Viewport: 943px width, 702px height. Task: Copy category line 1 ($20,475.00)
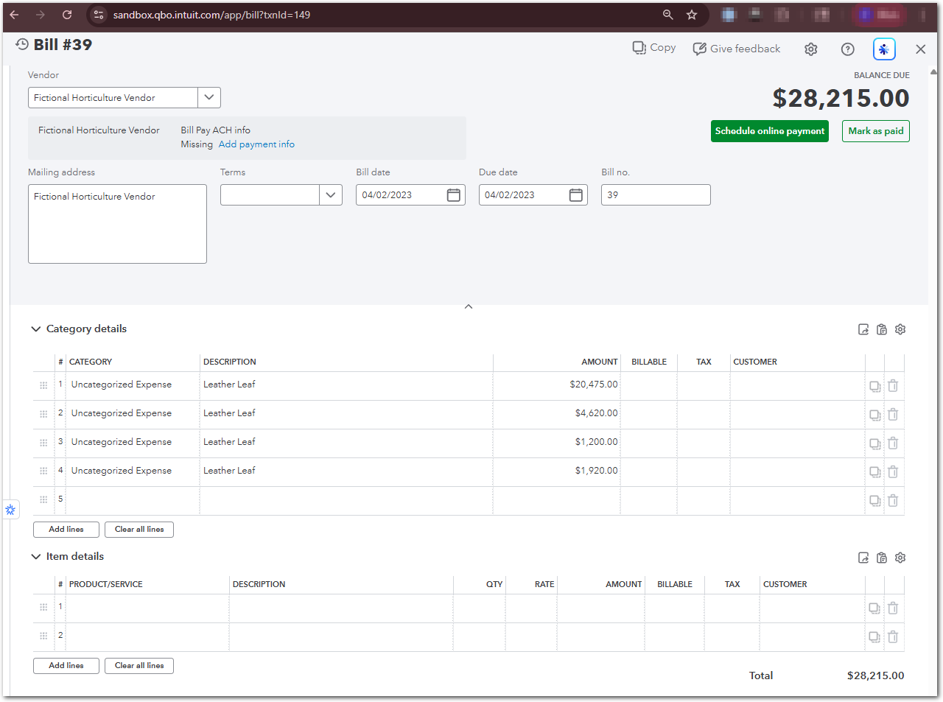pyautogui.click(x=874, y=386)
